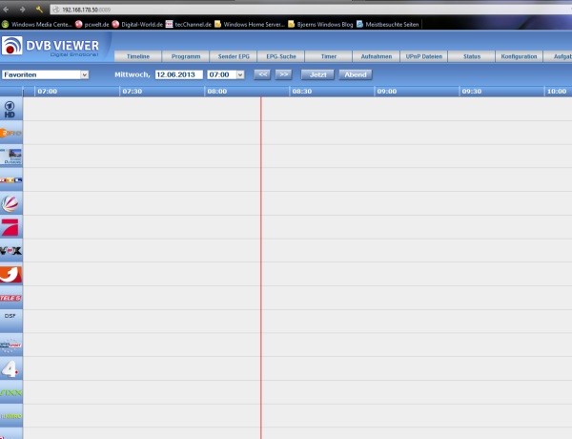Select the Sixx channel logo
This screenshot has height=439, width=572.
click(10, 392)
